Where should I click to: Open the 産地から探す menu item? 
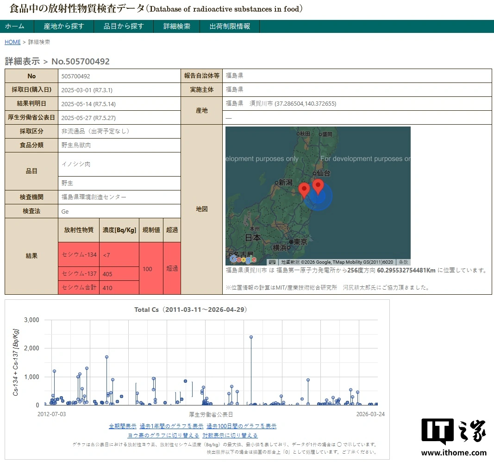click(x=64, y=26)
